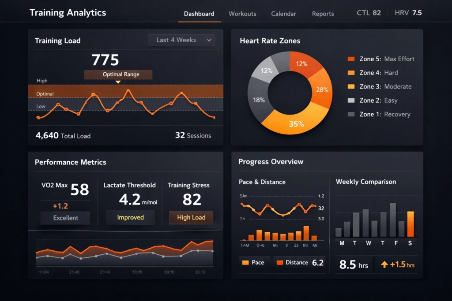Click the yellow Optimal Range marker triangle
The height and width of the screenshot is (301, 452).
pyautogui.click(x=118, y=82)
